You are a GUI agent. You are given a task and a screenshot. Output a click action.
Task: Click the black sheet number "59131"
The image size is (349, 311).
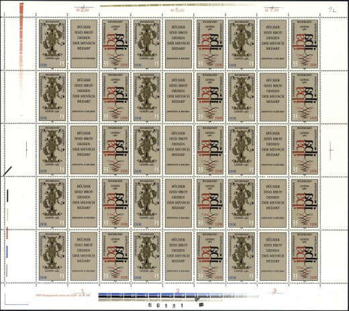166,306
